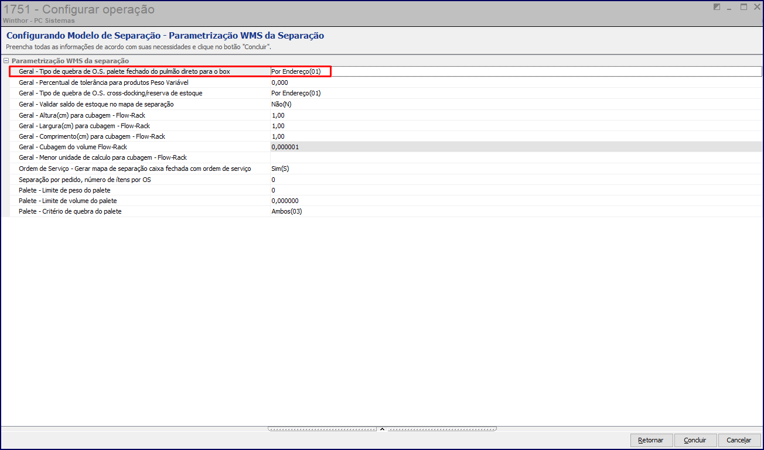Click the window restore-down icon in title bar
Image resolution: width=764 pixels, height=450 pixels.
coord(717,7)
